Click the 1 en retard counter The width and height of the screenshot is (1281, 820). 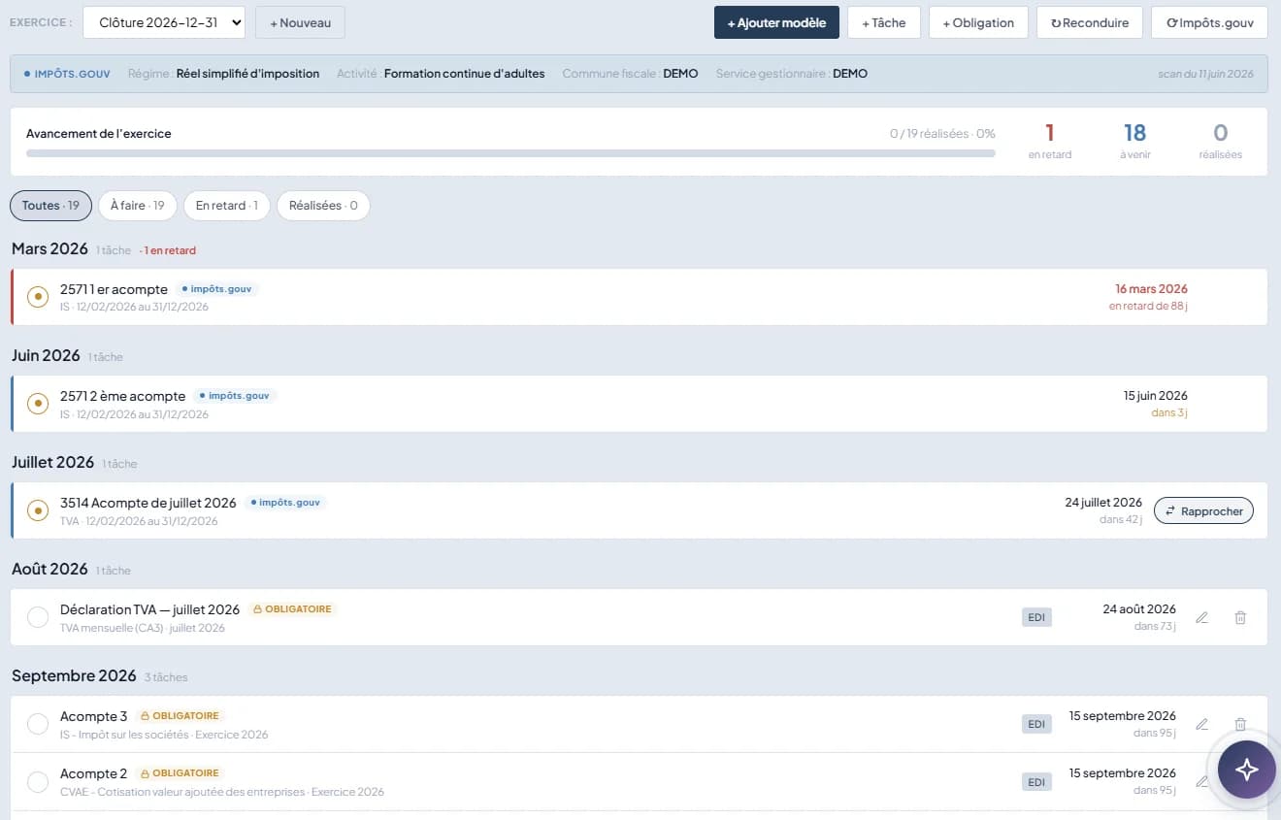(1050, 141)
